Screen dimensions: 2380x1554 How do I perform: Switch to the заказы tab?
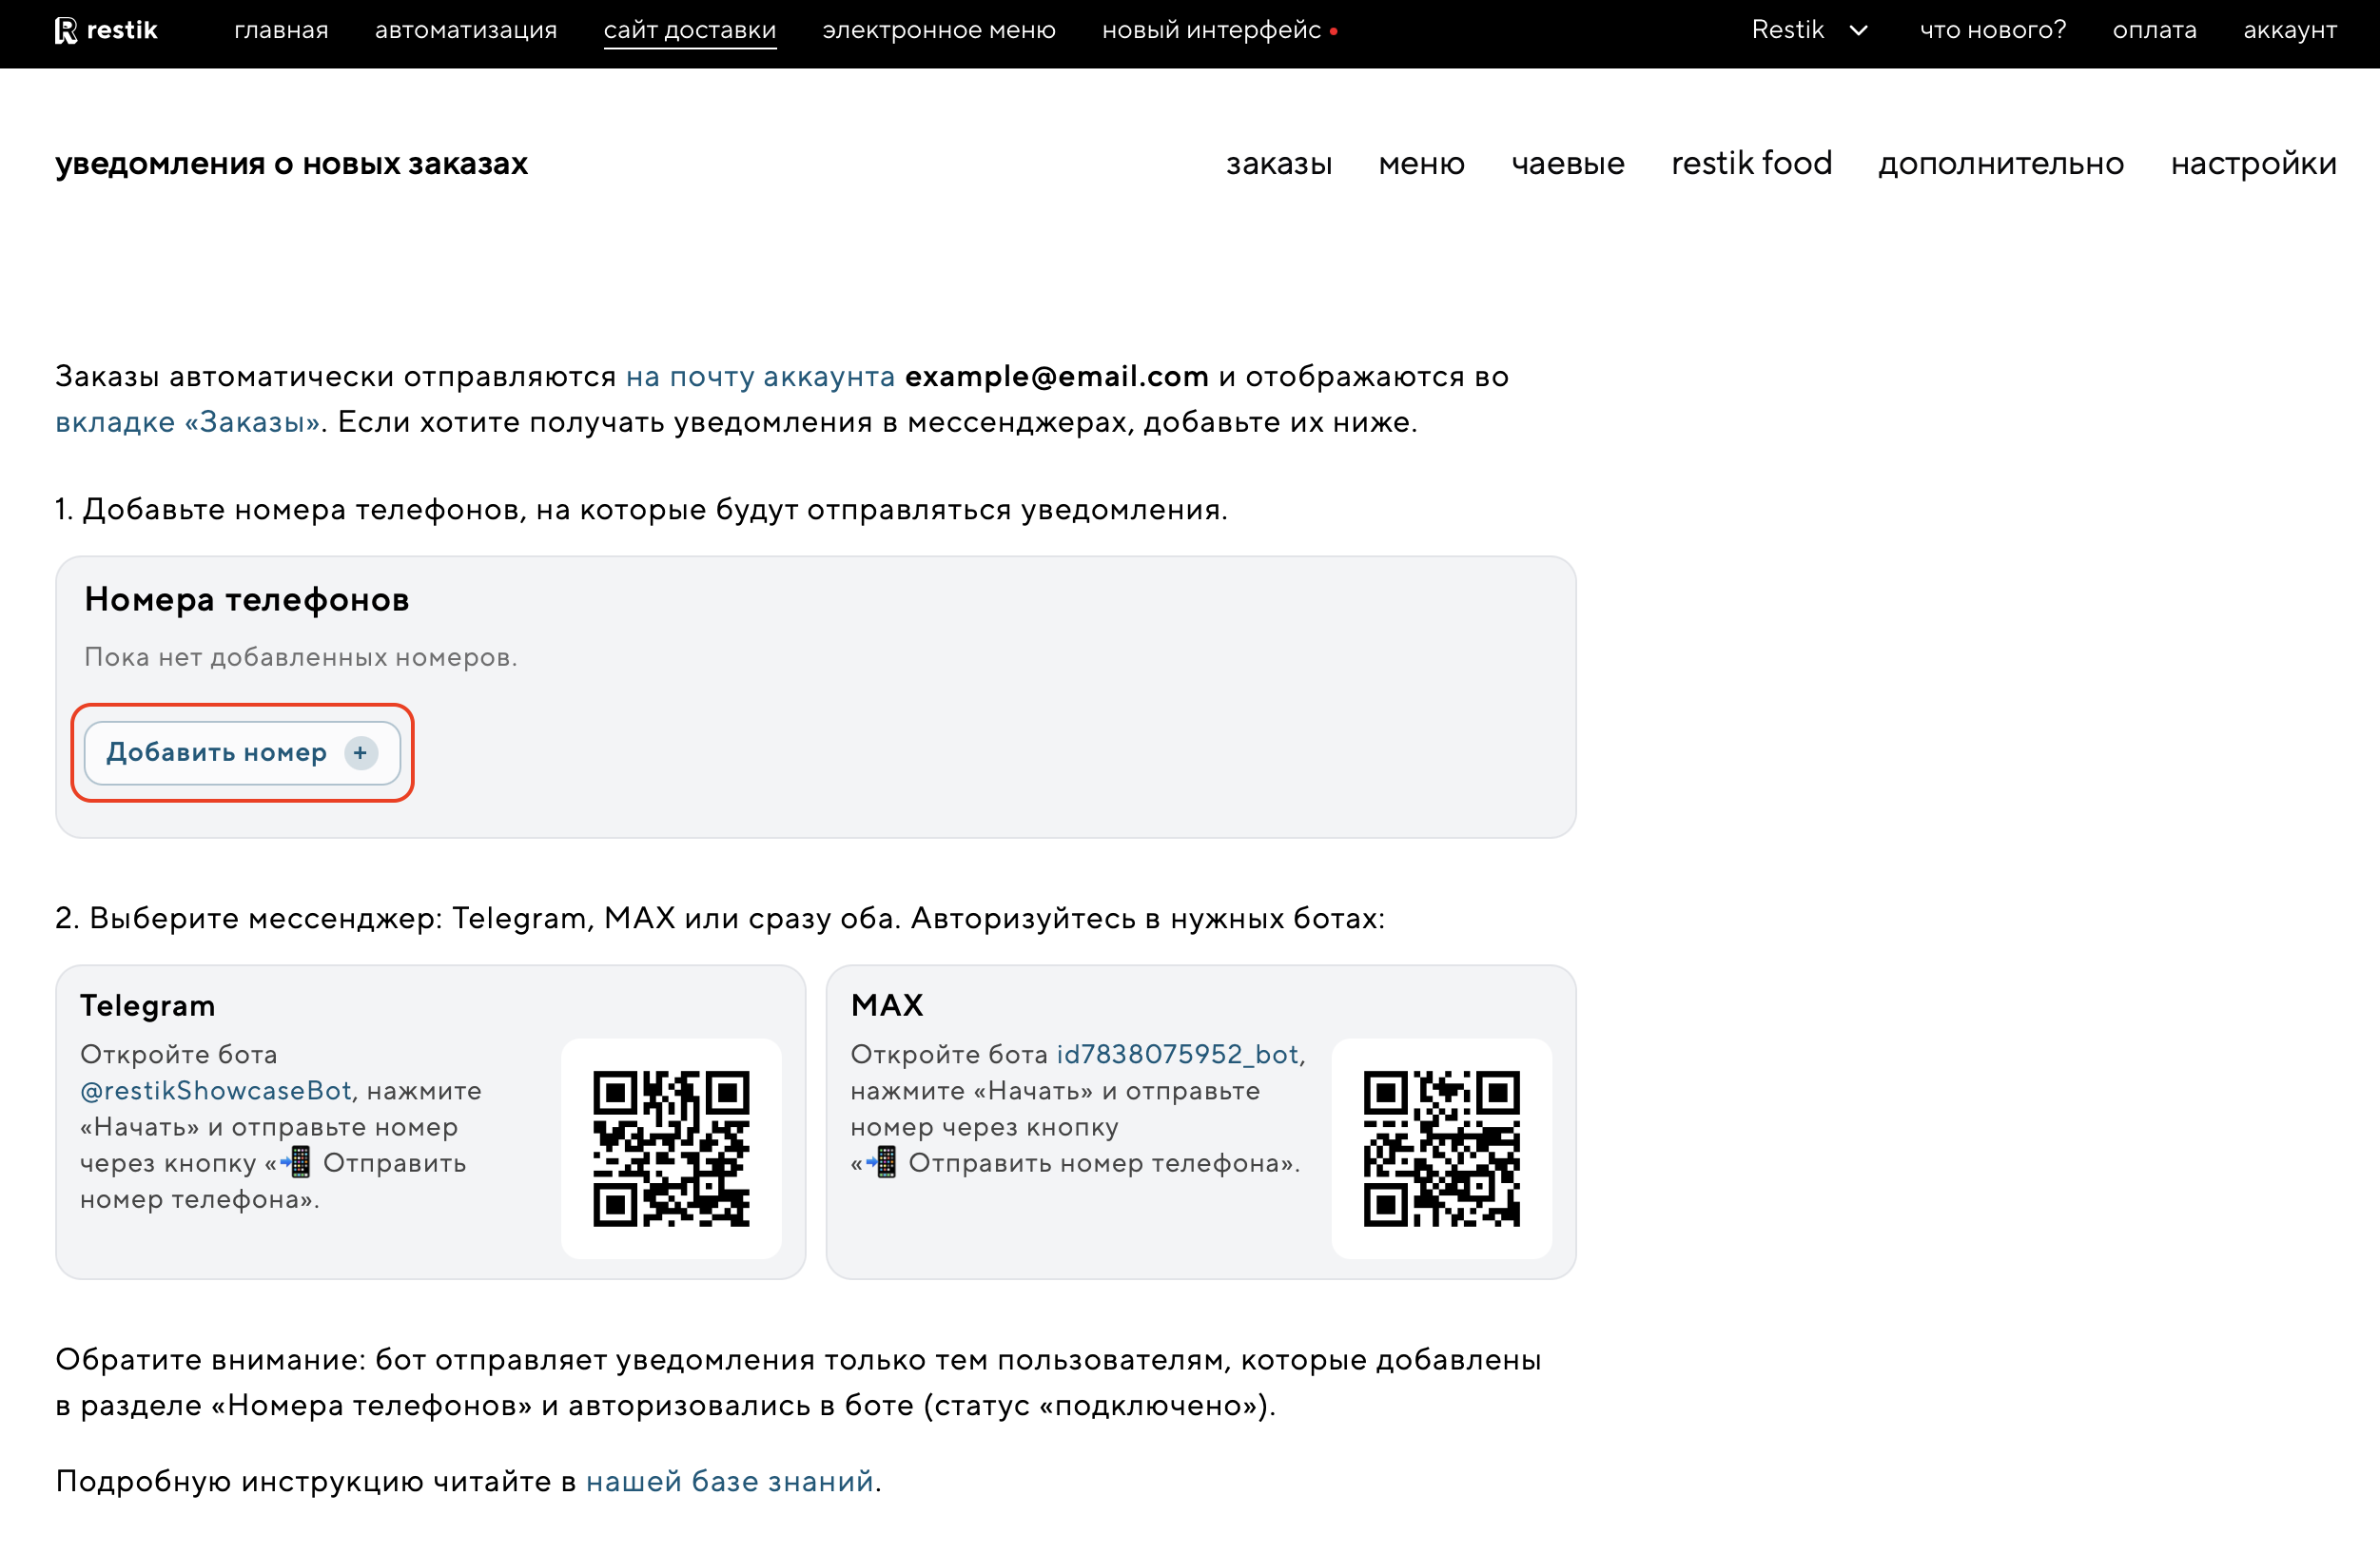point(1278,163)
